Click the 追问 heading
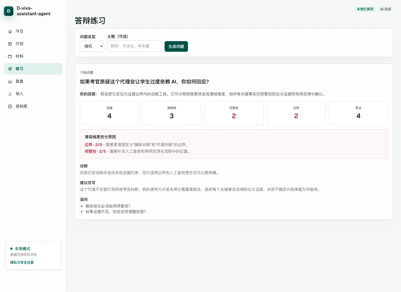 click(84, 199)
